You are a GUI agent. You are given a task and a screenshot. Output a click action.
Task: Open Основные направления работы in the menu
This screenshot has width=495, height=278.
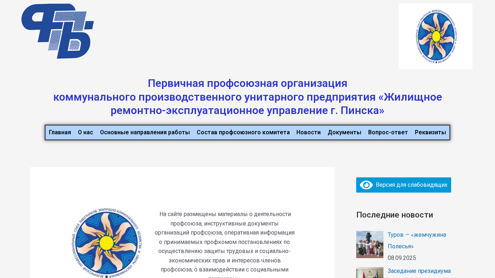coord(145,132)
